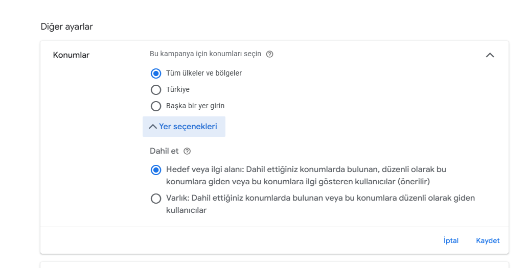Click the Varlık option description text
The image size is (526, 268).
click(x=321, y=204)
